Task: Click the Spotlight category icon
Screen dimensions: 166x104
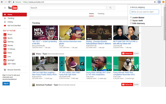Action: (x=5, y=60)
